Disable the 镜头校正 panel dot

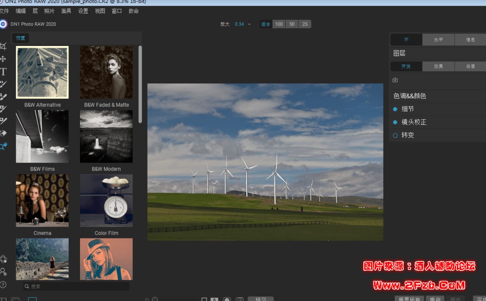click(x=395, y=122)
